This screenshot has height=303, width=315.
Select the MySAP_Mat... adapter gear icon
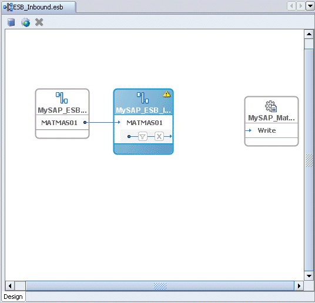[271, 106]
